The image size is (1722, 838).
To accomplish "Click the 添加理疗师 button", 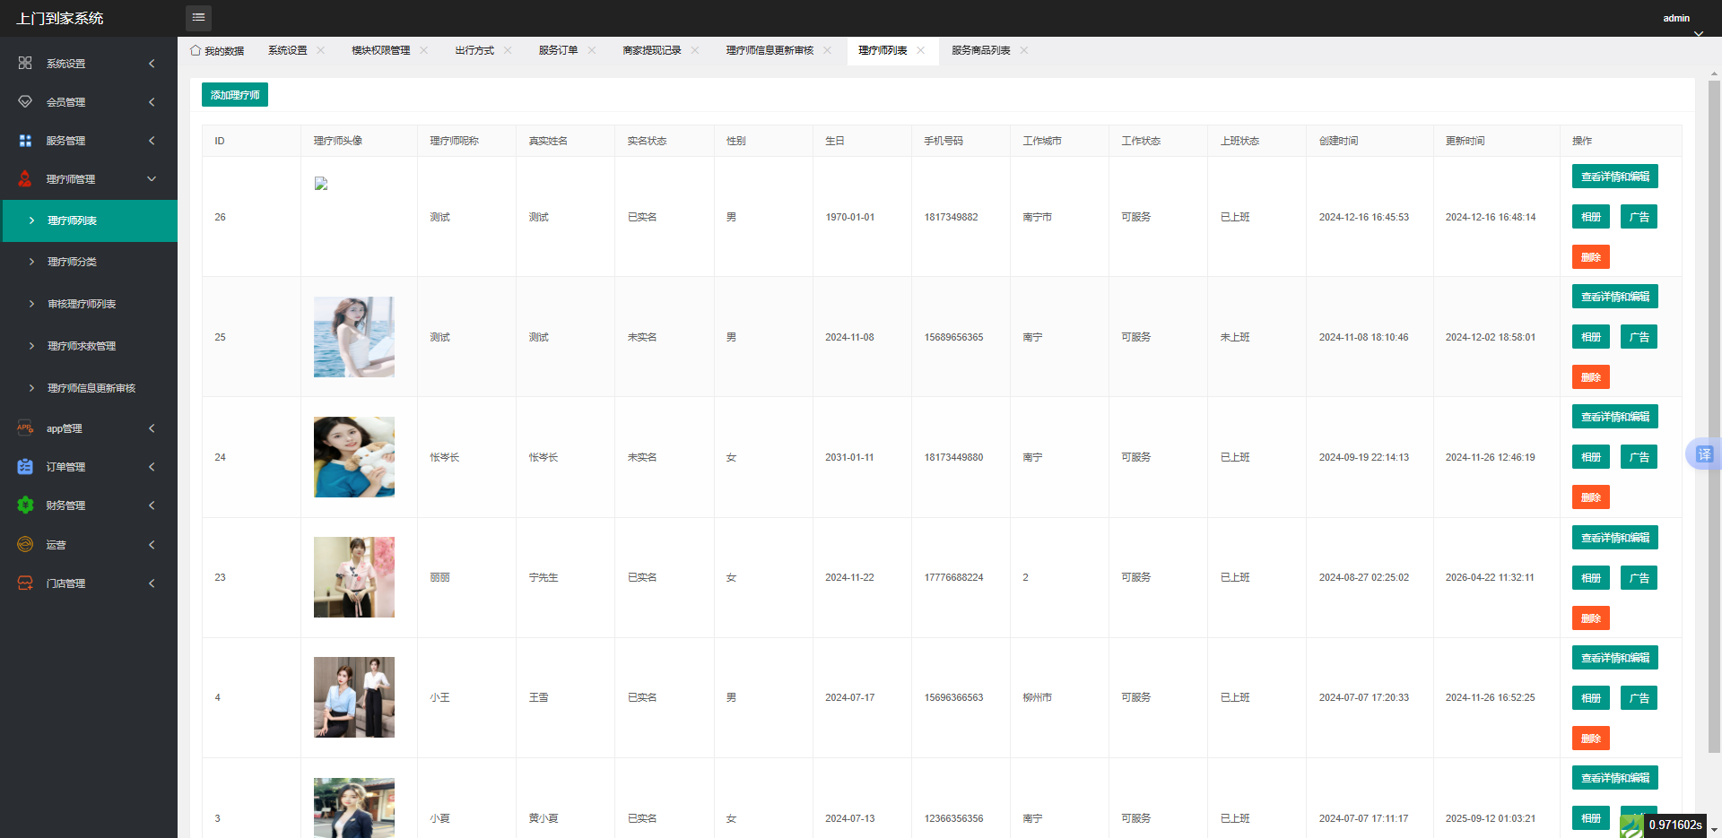I will [235, 95].
